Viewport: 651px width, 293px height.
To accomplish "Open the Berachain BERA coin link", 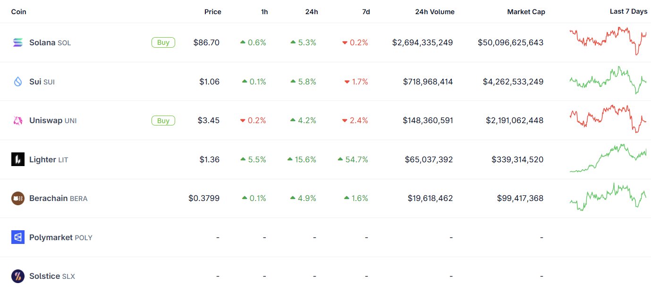I will 58,198.
